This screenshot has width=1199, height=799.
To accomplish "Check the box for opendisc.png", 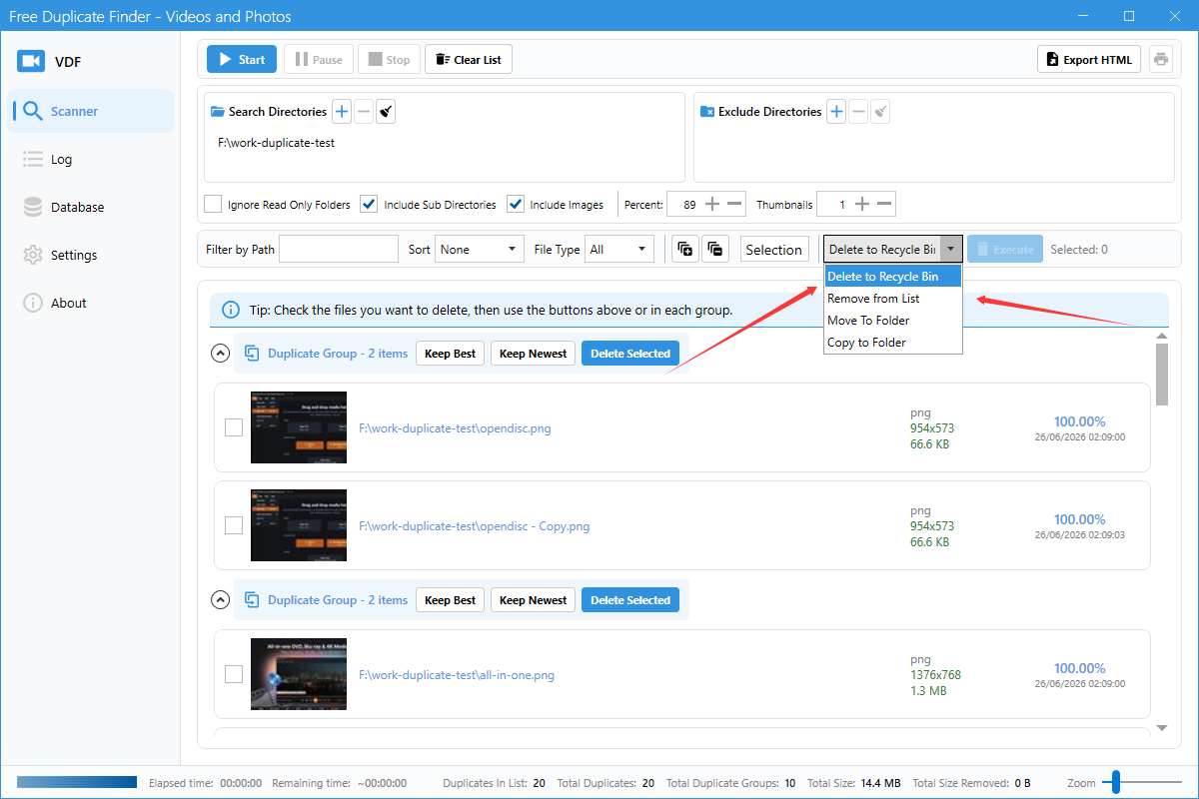I will tap(234, 428).
